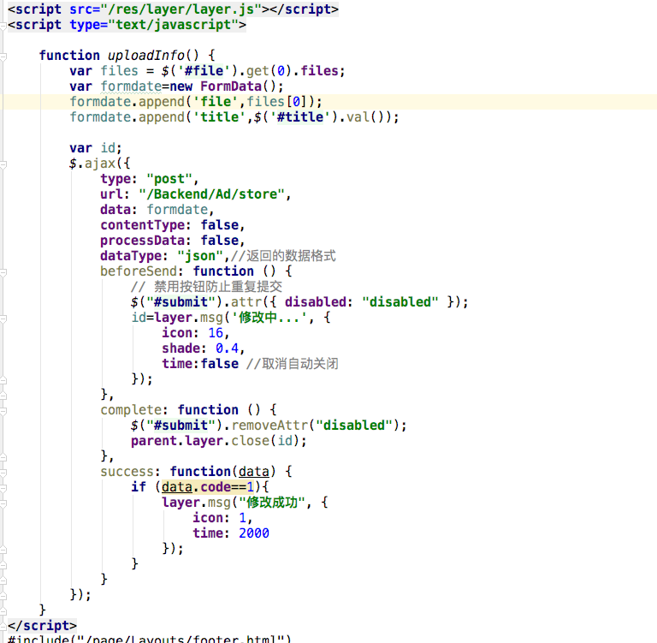Click the '修改中...' message string
Image resolution: width=657 pixels, height=643 pixels.
(269, 318)
